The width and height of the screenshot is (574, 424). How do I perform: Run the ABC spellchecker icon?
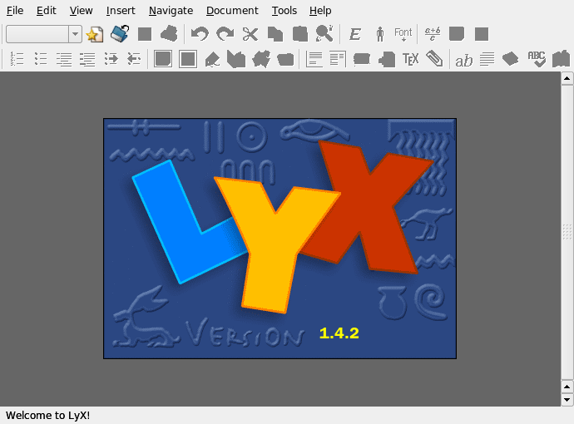537,59
